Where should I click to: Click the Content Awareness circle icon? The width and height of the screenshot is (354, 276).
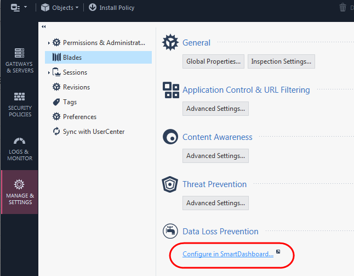[x=170, y=137]
